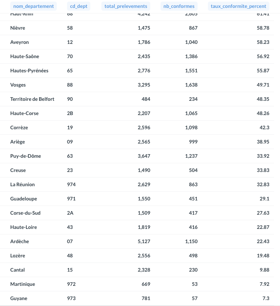Click taux_conformite_percent column header
The image size is (280, 306).
239,6
